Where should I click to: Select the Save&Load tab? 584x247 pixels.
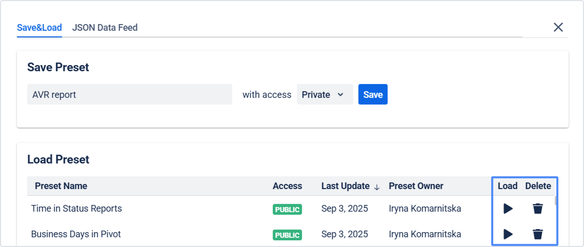(x=39, y=28)
